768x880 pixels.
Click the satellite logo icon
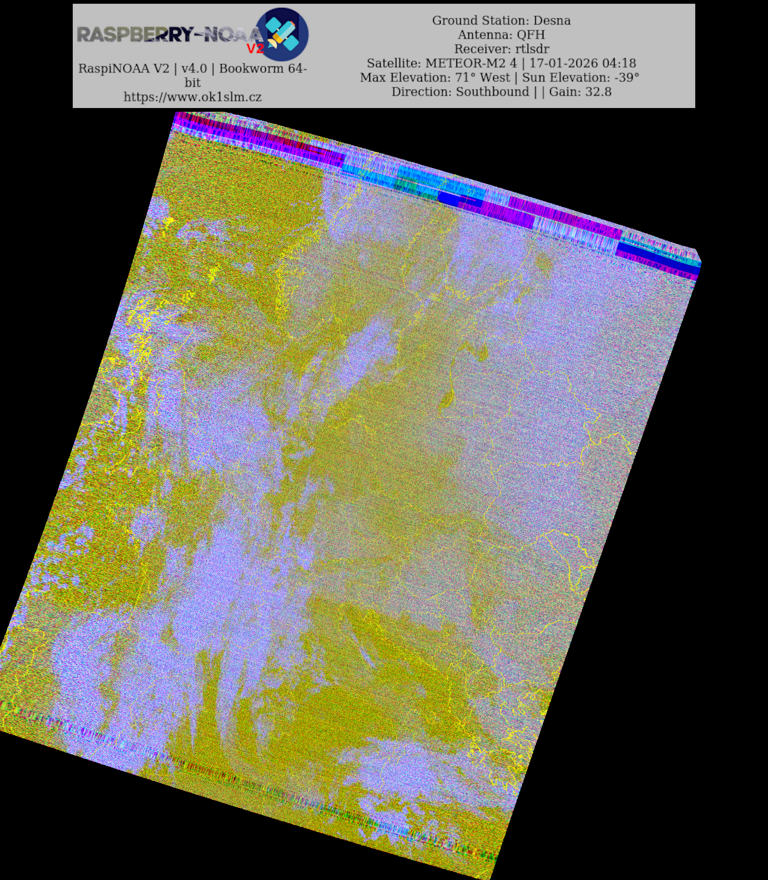(x=282, y=33)
